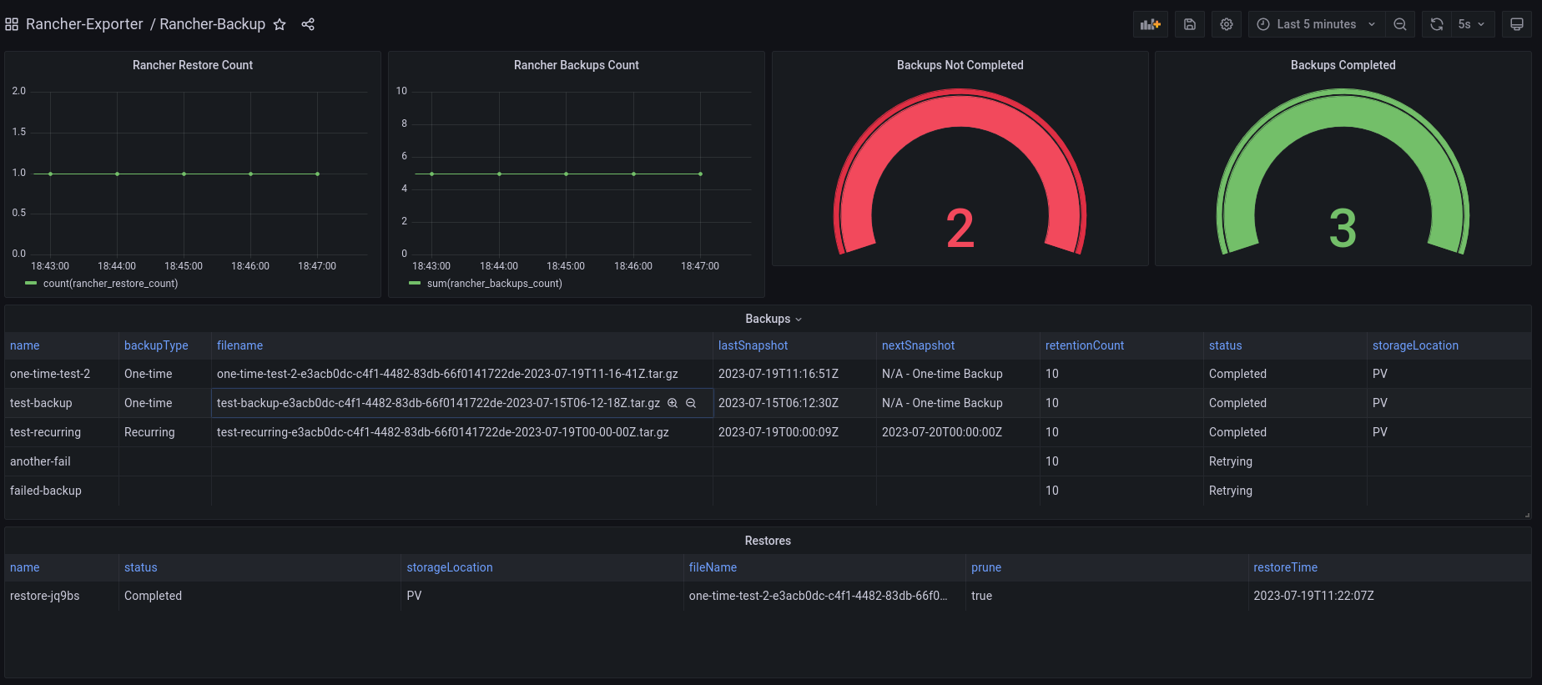Click the test-recurring filename cell
The image size is (1542, 685).
(x=462, y=432)
